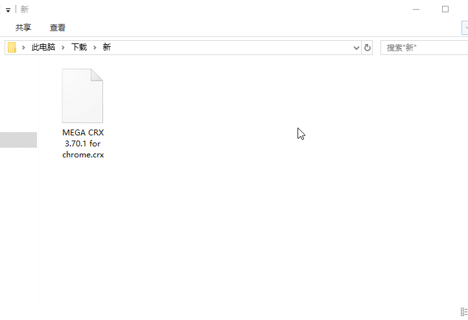Viewport: 468px width, 320px height.
Task: Expand the chevron after 此电脑
Action: [63, 47]
